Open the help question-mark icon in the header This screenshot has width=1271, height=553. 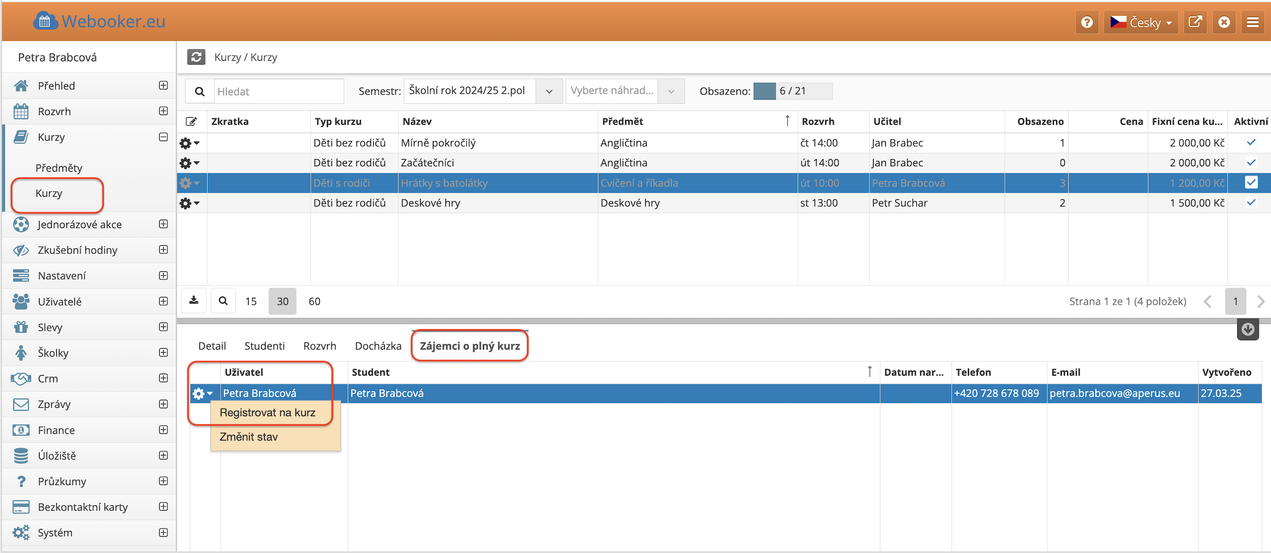[1086, 22]
